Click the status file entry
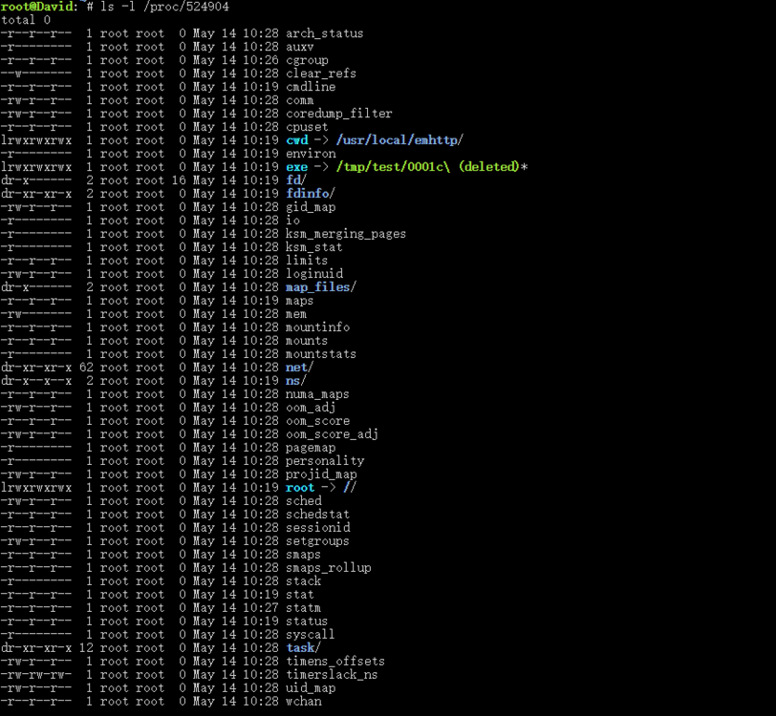776x716 pixels. pos(307,621)
